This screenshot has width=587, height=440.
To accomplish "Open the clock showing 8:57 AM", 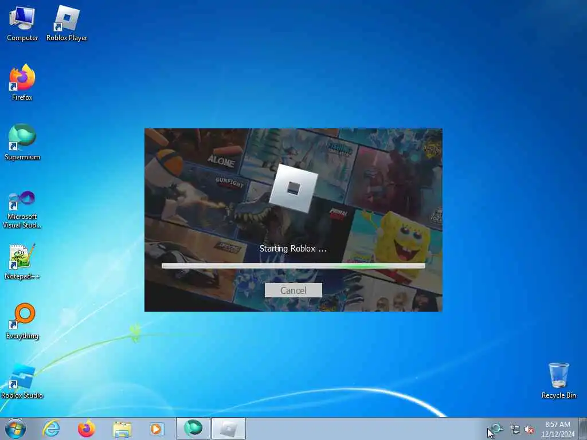I will [557, 429].
